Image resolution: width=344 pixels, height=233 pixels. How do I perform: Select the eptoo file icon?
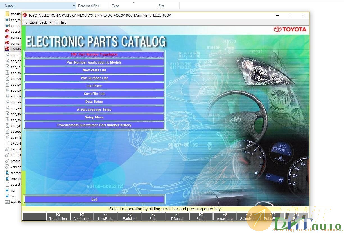coord(8,132)
